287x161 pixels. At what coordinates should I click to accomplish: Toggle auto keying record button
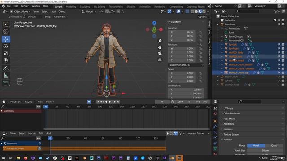tap(89, 102)
